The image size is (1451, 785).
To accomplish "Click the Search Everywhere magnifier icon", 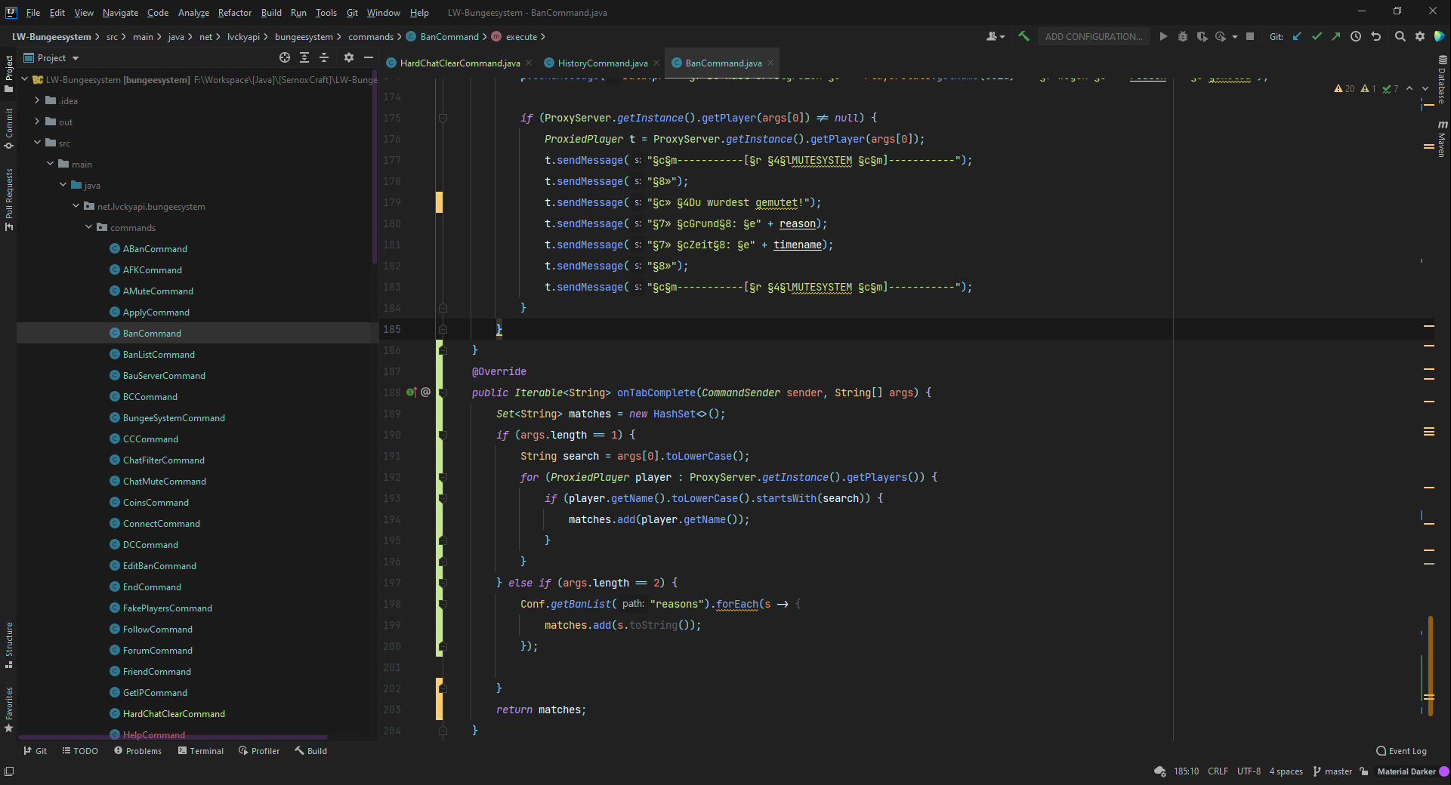I will (x=1400, y=36).
